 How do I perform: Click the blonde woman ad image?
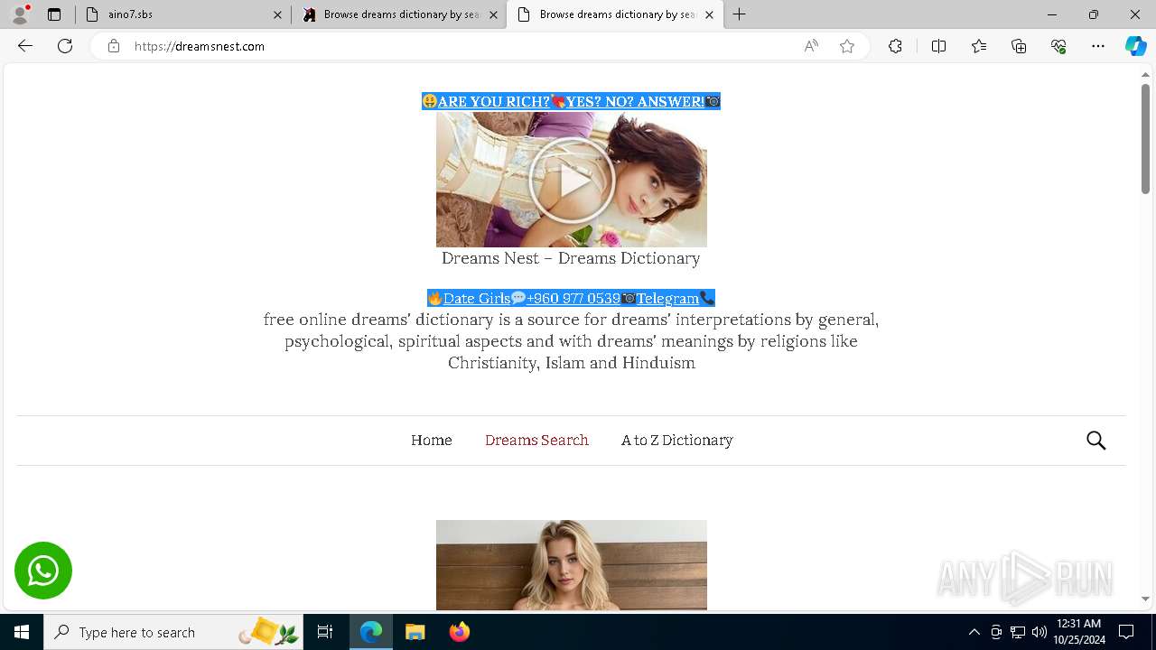(x=572, y=565)
